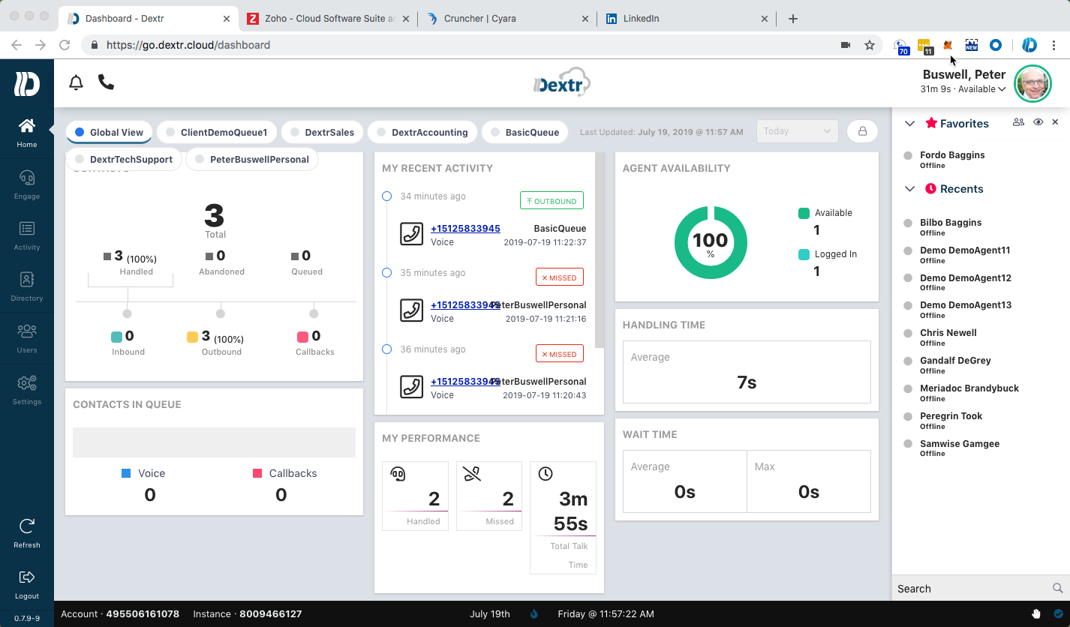The height and width of the screenshot is (627, 1070).
Task: Click the Dextr browser extension icon
Action: coord(1029,45)
